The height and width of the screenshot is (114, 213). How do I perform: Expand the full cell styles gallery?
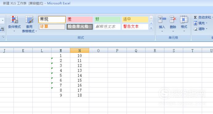(x=151, y=28)
